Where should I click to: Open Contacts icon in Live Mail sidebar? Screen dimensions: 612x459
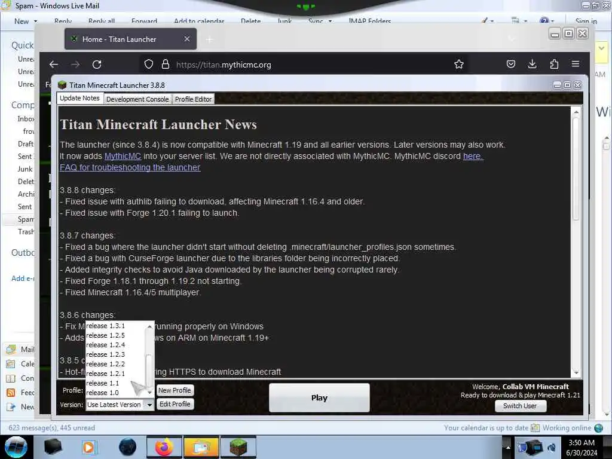point(11,378)
